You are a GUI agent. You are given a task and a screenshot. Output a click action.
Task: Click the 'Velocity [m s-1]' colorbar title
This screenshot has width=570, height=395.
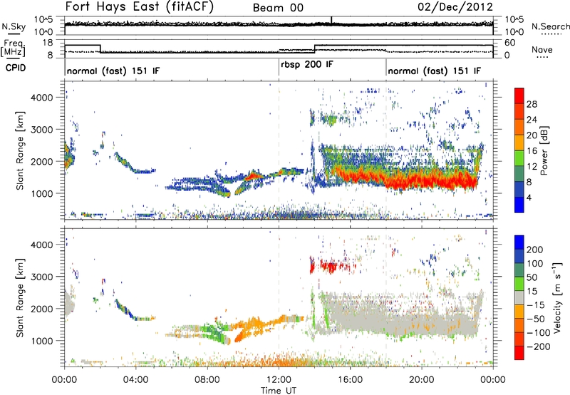[x=556, y=297]
